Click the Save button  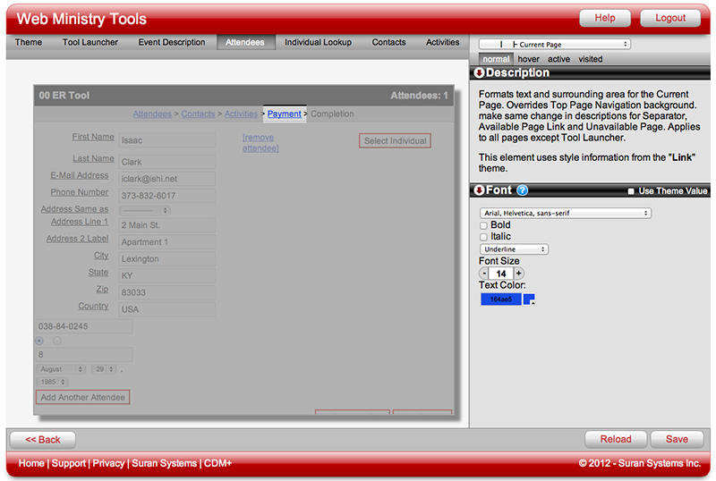click(x=677, y=439)
